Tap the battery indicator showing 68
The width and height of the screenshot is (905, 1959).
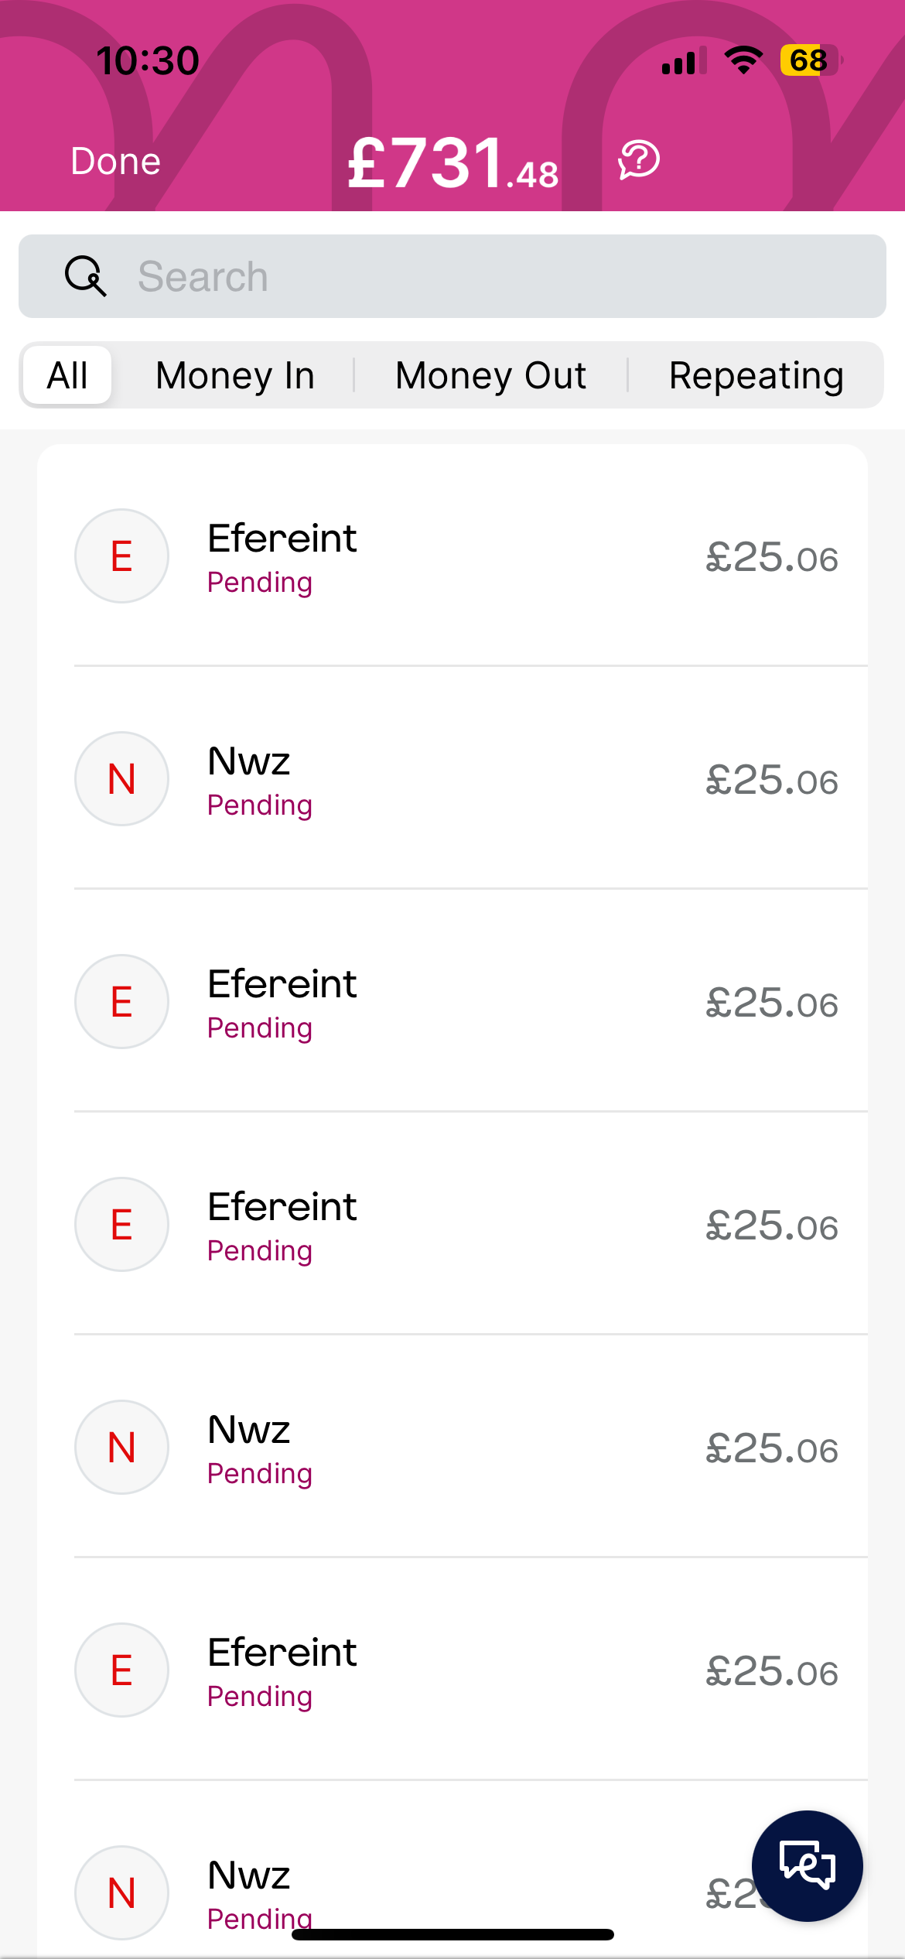809,60
